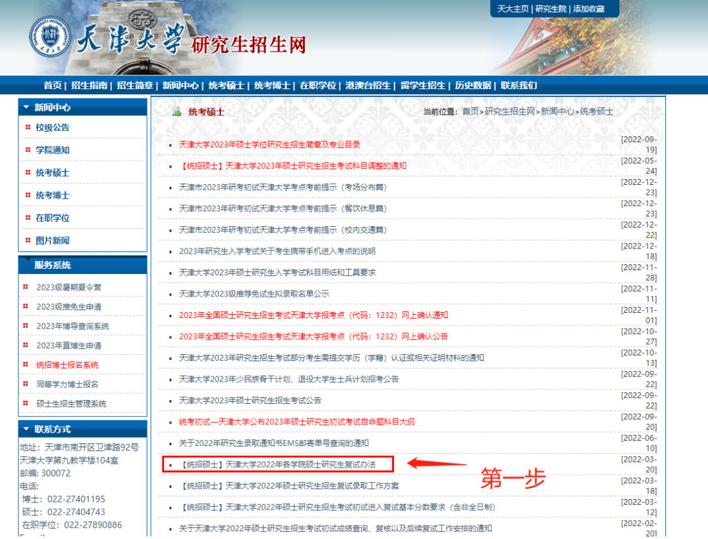Viewport: 708px width, 539px height.
Task: Click 新闻中心 in the breadcrumb path
Action: coord(557,112)
